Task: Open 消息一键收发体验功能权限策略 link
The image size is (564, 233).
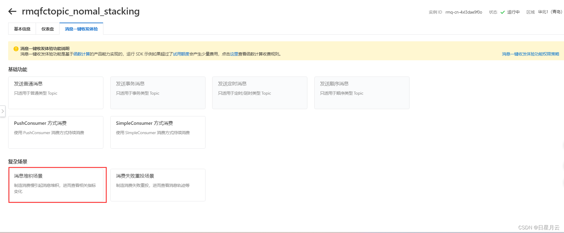Action: click(530, 54)
